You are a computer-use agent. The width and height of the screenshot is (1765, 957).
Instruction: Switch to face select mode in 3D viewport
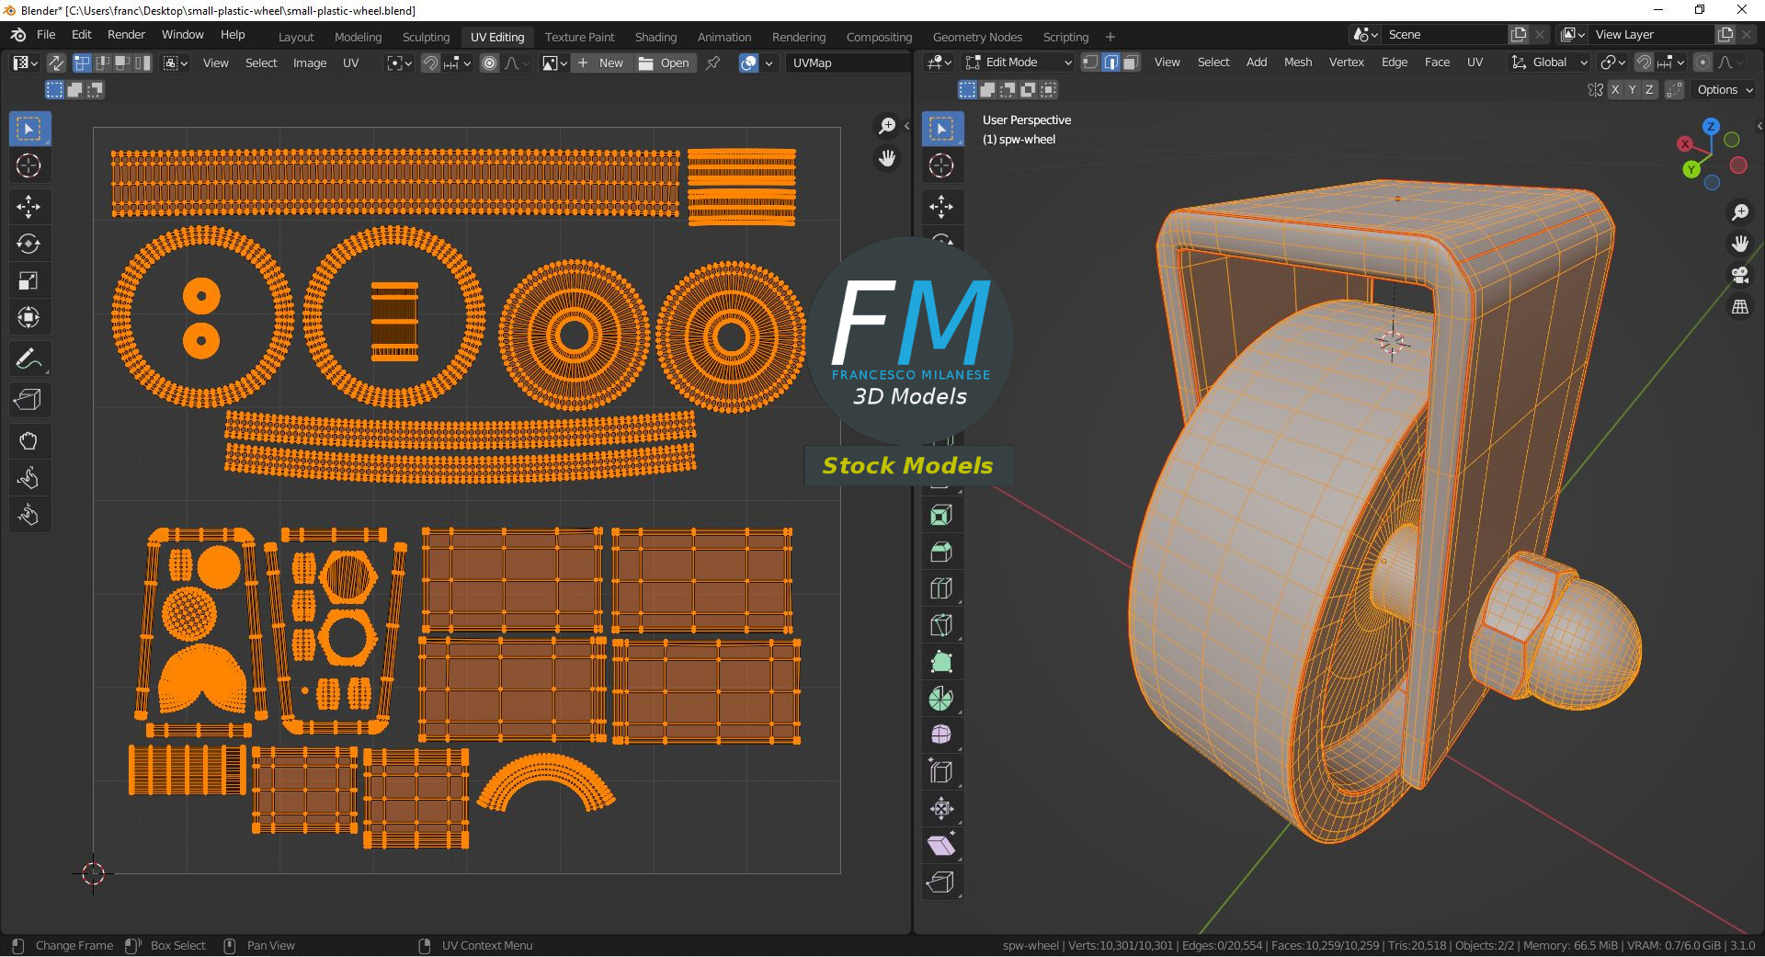(x=1132, y=63)
